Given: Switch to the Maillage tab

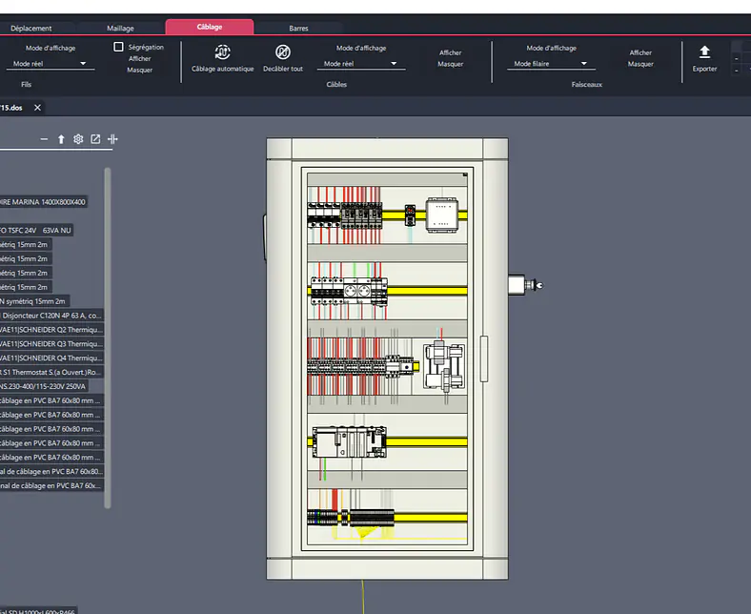Looking at the screenshot, I should [x=120, y=29].
